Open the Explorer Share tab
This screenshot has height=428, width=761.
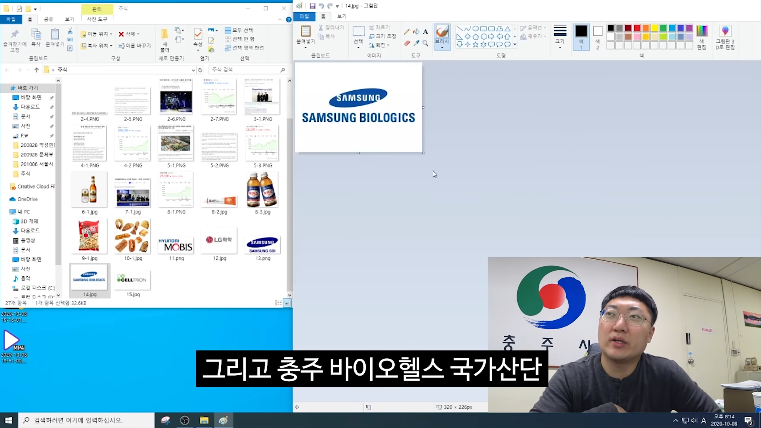pos(48,19)
